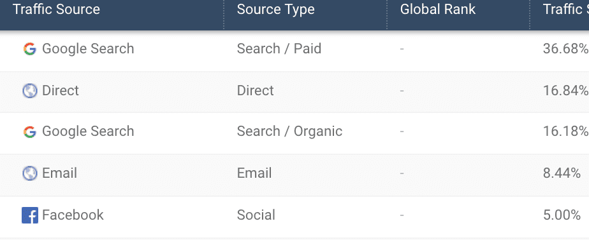Sort by the Traffic Source column header
Image resolution: width=589 pixels, height=240 pixels.
tap(56, 10)
